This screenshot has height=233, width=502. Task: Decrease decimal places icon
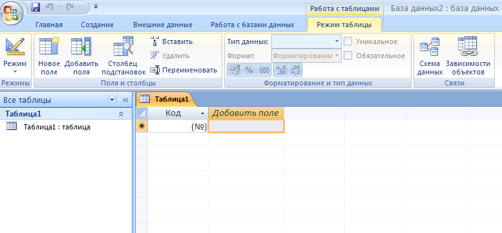pyautogui.click(x=295, y=70)
